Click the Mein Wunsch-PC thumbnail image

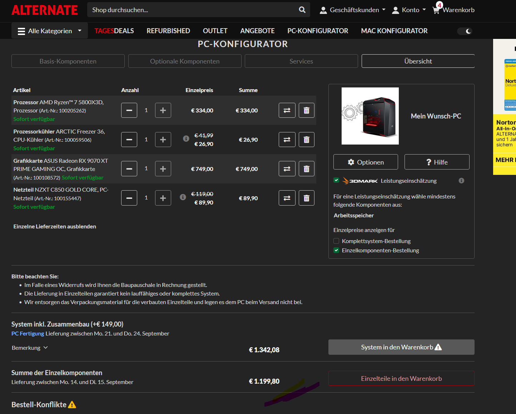370,116
